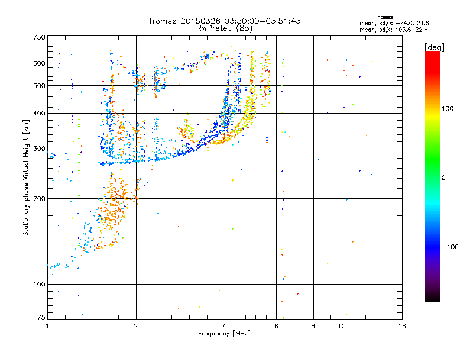Click the 'Phases' heading text
473x355 pixels.
coord(383,17)
